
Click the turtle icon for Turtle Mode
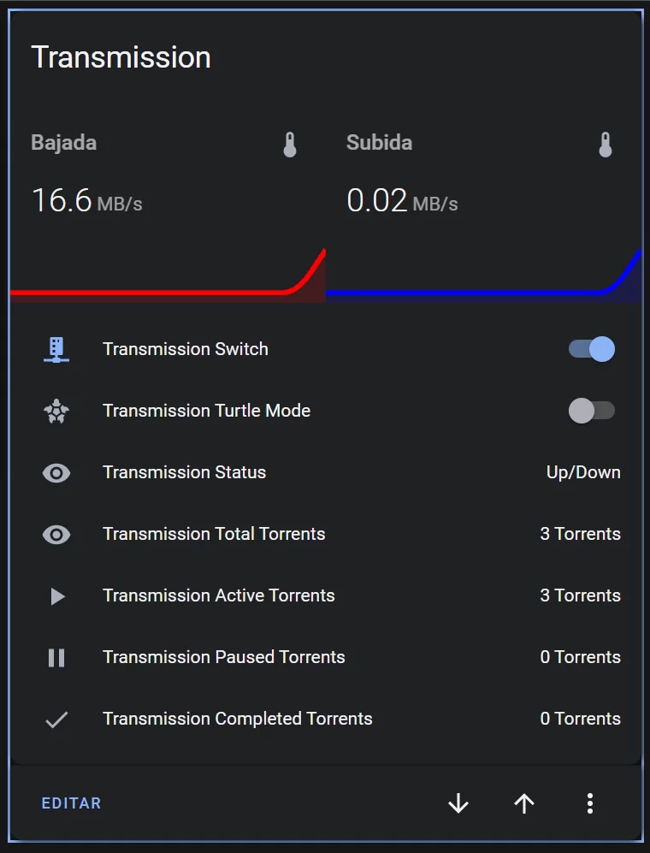click(x=56, y=412)
